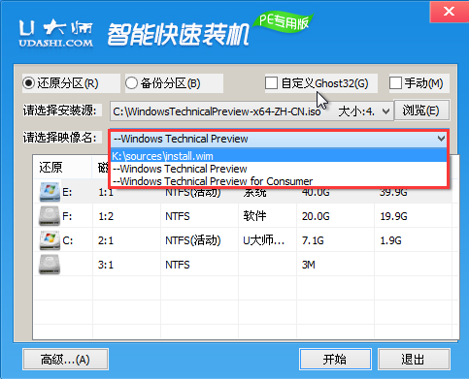This screenshot has height=379, width=469.
Task: Click the 7.1G size cell
Action: pyautogui.click(x=313, y=240)
